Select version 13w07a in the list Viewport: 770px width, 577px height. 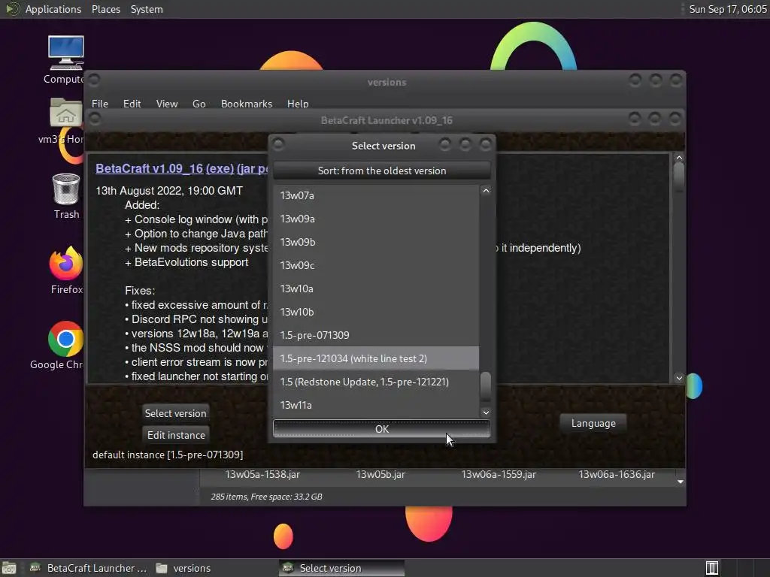(x=376, y=195)
